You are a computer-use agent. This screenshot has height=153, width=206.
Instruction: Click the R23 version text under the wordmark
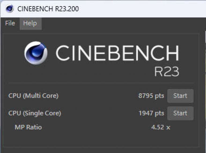coord(167,71)
